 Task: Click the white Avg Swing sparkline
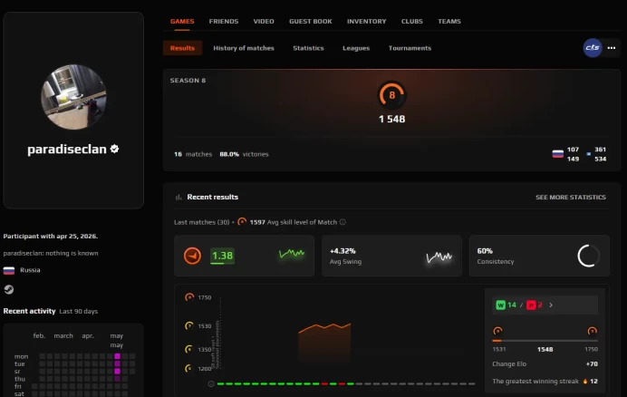[439, 257]
